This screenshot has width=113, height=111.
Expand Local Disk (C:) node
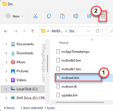6,89
